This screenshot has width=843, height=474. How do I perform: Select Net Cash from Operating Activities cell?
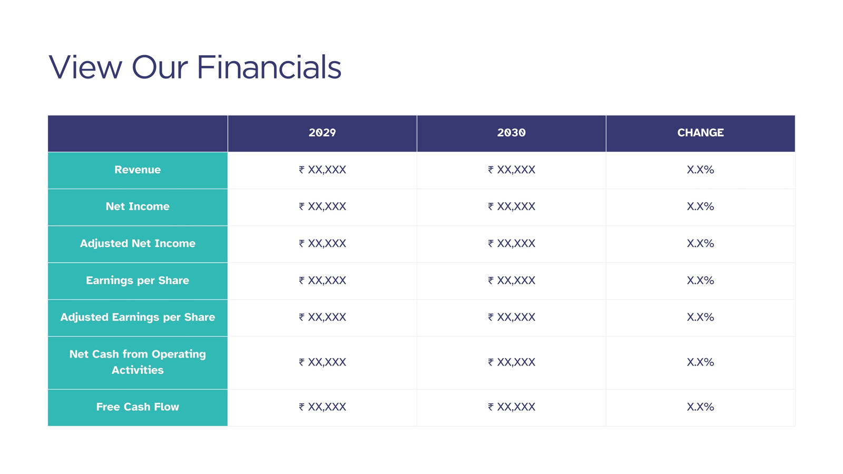[138, 362]
